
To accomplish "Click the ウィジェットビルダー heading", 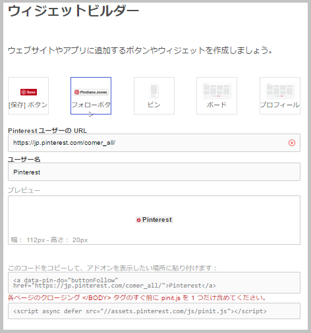I will 73,11.
